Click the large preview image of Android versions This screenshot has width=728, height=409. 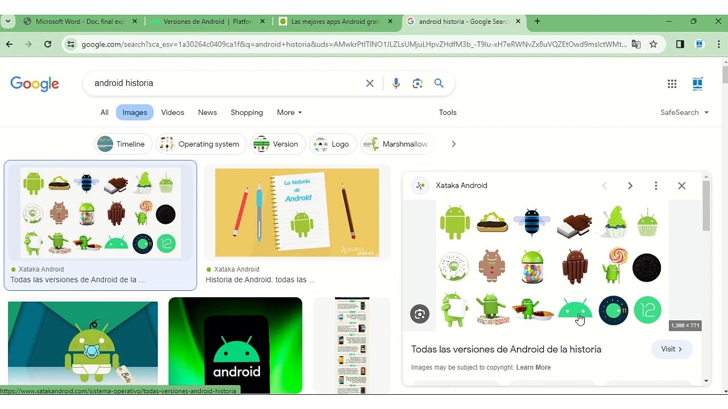click(552, 265)
